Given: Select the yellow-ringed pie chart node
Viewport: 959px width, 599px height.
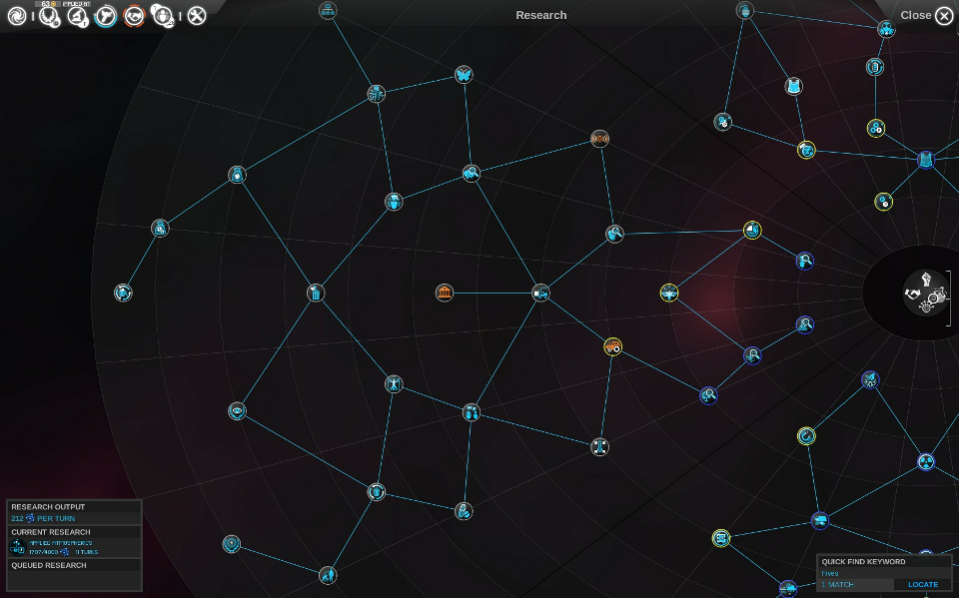Looking at the screenshot, I should 752,231.
